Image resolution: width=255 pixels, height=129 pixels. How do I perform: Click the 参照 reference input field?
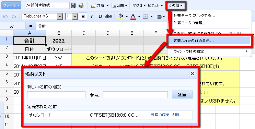click(135, 95)
